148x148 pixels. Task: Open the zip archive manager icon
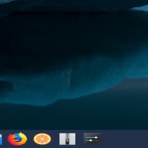pyautogui.click(x=67, y=139)
